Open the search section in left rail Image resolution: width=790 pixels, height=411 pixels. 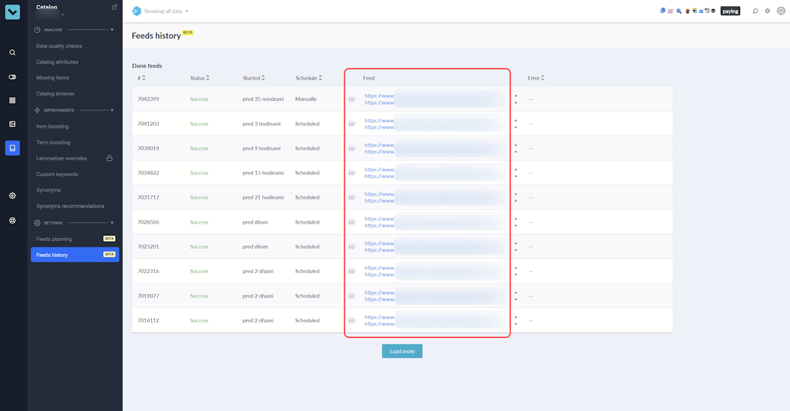pos(12,53)
